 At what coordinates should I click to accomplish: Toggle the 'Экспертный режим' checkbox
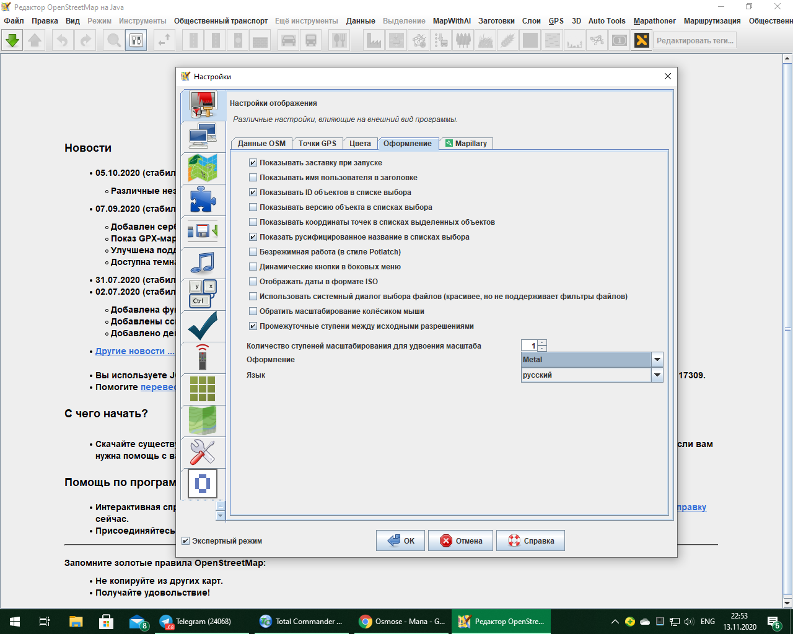coord(185,541)
